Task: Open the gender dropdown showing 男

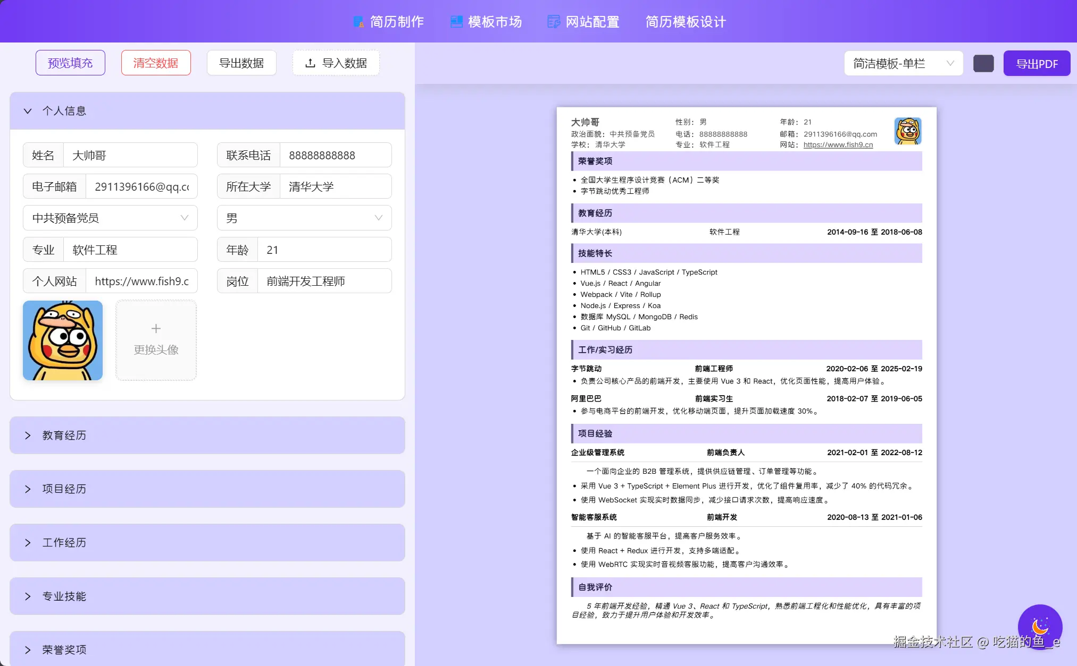Action: pos(304,218)
